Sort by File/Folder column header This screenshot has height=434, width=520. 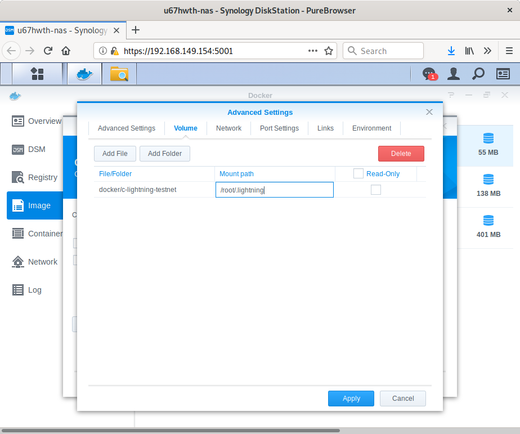point(154,174)
